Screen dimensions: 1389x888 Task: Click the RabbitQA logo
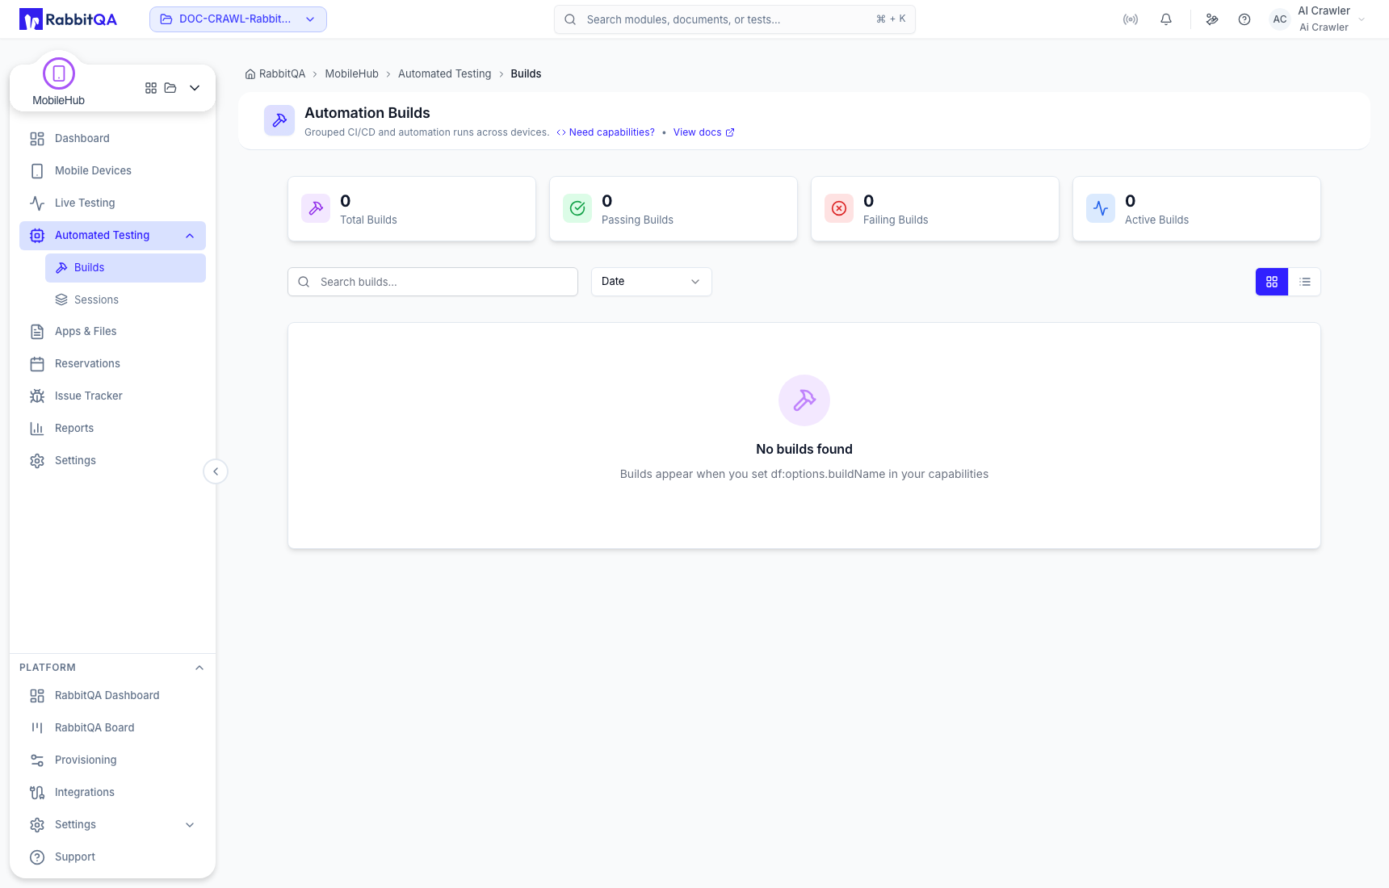(x=68, y=19)
